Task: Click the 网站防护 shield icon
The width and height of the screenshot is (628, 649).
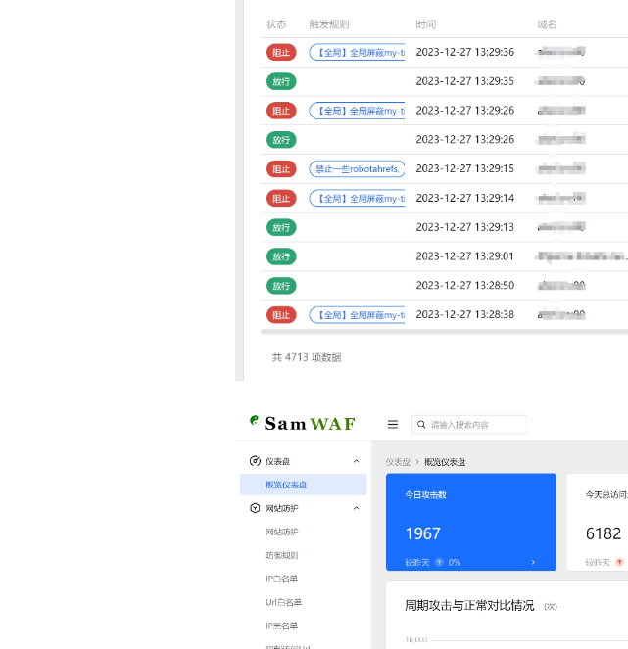Action: 255,508
